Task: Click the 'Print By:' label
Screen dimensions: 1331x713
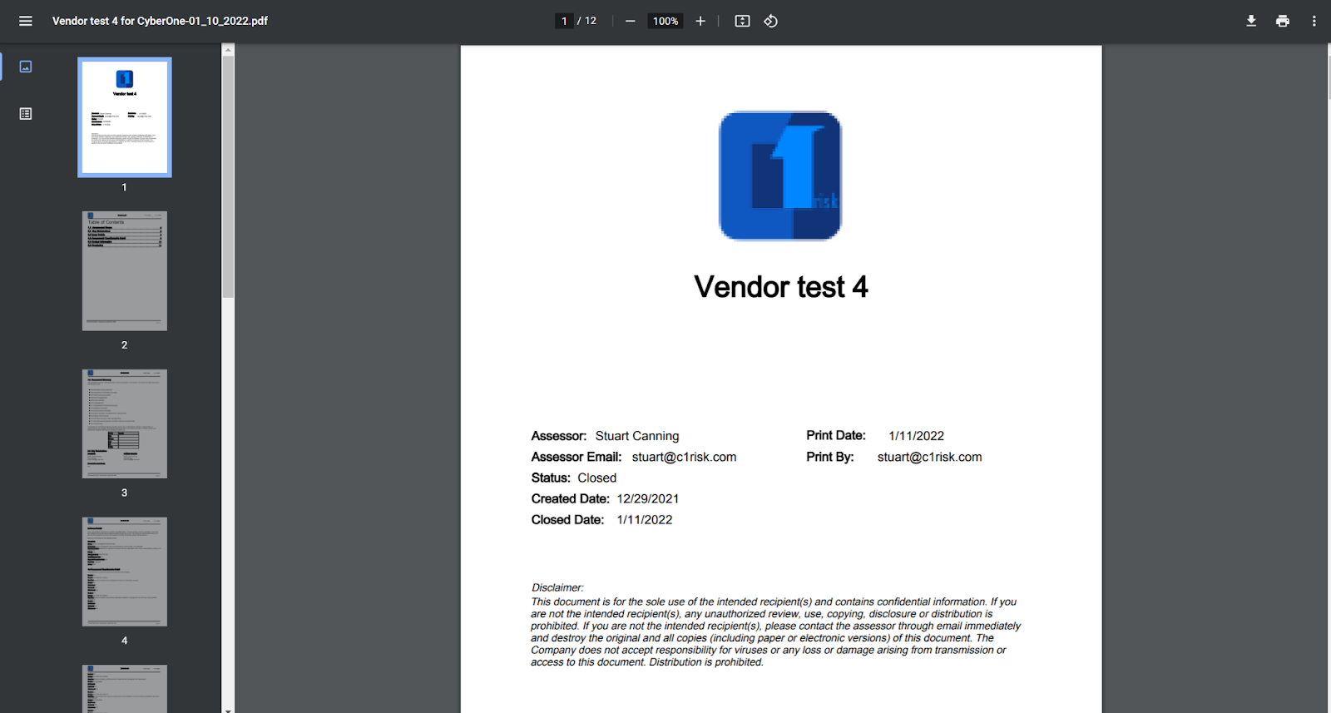Action: pos(830,457)
